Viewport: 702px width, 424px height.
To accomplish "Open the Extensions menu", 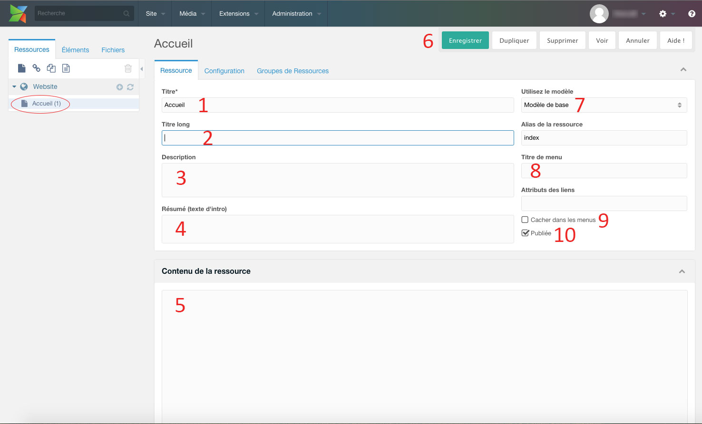I will 239,14.
